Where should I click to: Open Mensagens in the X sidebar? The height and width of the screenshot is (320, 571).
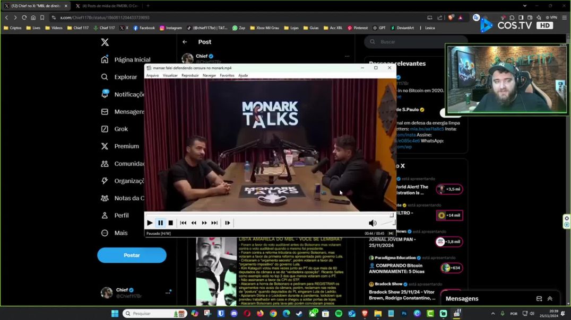coord(123,112)
